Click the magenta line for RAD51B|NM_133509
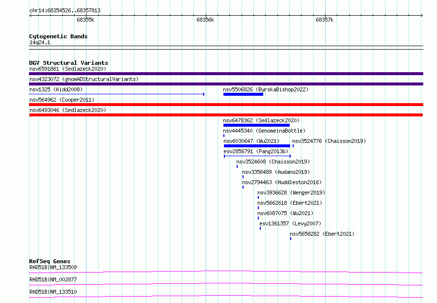Screen dimensions: 437x303 click(x=226, y=272)
